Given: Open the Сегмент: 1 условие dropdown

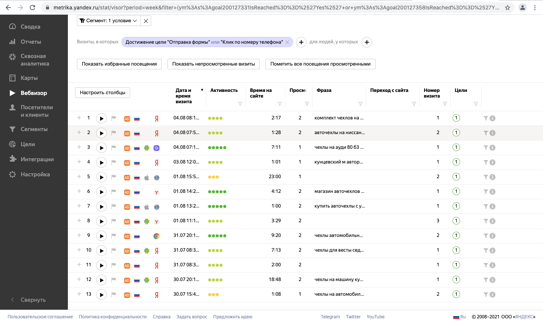Looking at the screenshot, I should 109,21.
